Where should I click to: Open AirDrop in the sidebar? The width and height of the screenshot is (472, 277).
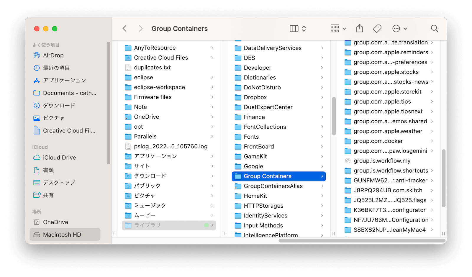65,55
